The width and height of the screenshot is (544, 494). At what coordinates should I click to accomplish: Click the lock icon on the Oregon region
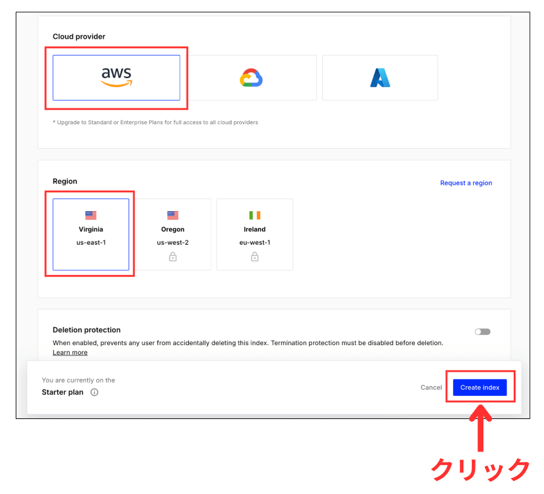(x=173, y=257)
